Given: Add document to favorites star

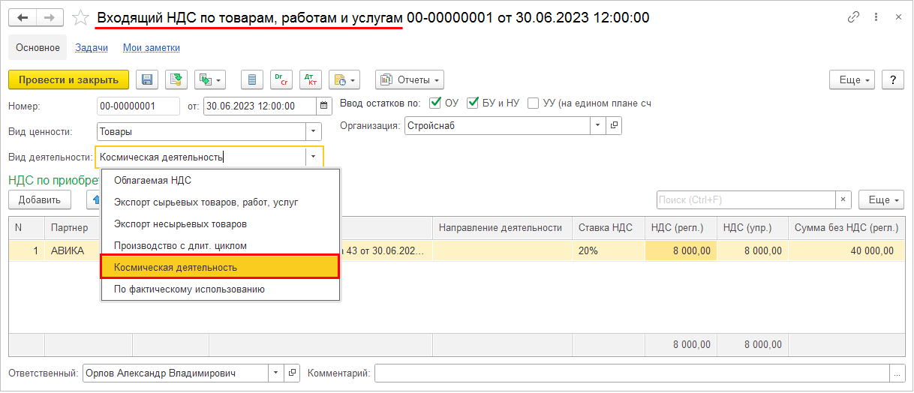Looking at the screenshot, I should pyautogui.click(x=80, y=17).
